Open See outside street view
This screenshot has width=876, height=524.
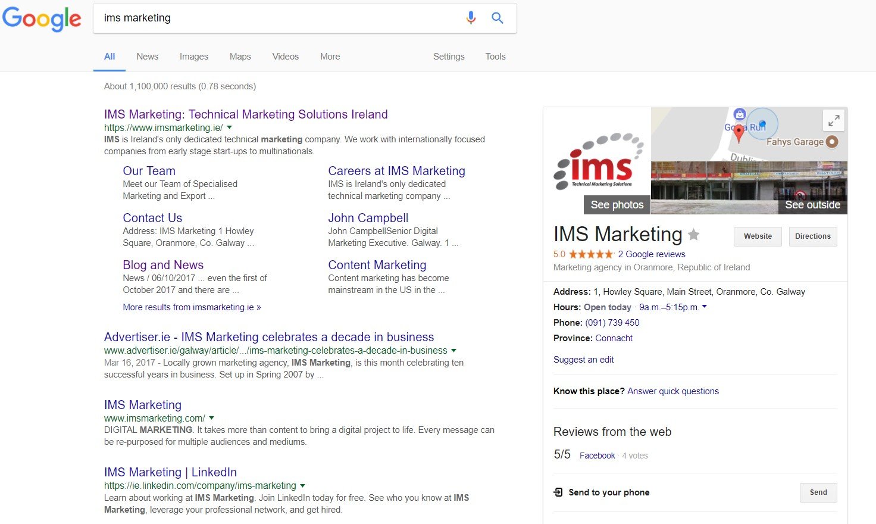(812, 205)
